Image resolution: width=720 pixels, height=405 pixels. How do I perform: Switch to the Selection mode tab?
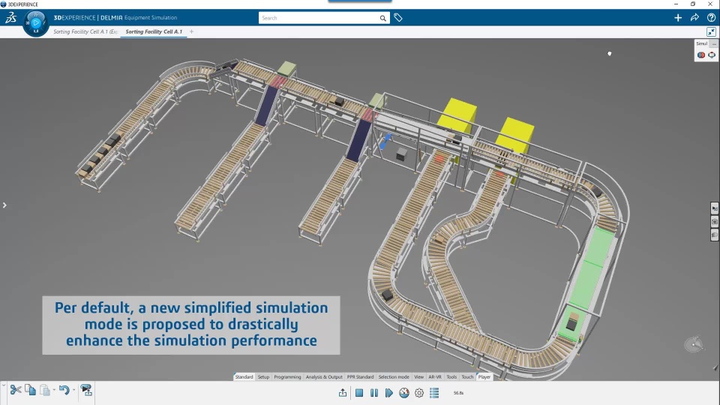[394, 376]
